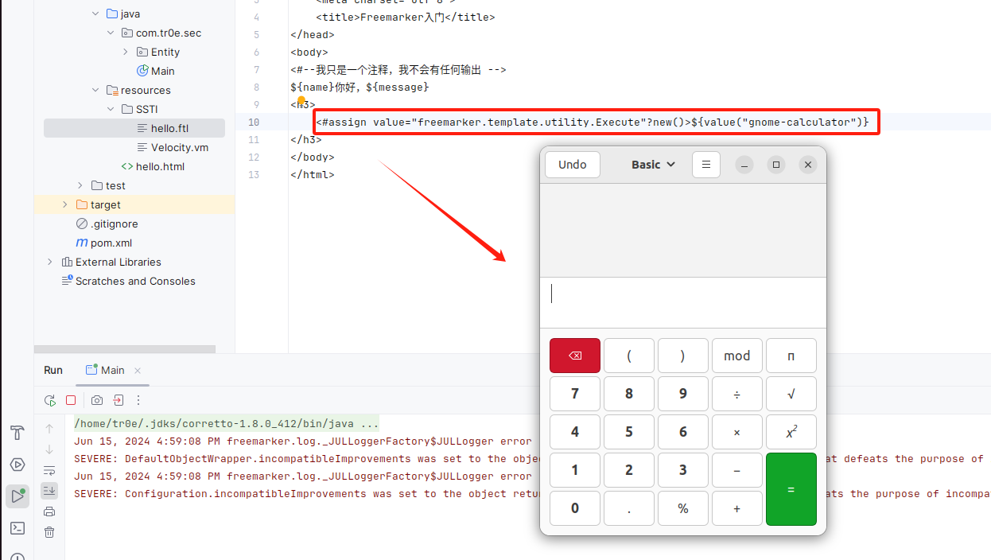This screenshot has height=560, width=991.
Task: Open the Basic mode dropdown in calculator
Action: tap(653, 165)
